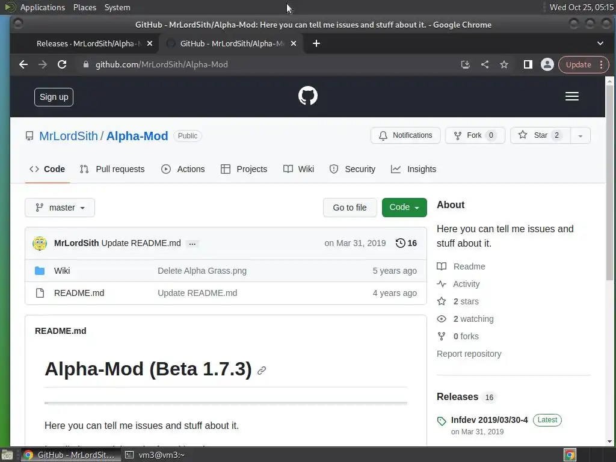Switch to vm3@vm3 terminal in taskbar
Viewport: 616px width, 462px height.
click(155, 455)
